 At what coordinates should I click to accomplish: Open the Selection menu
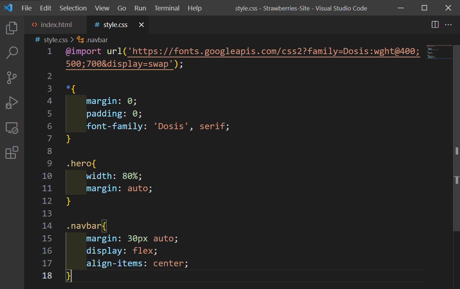click(73, 8)
